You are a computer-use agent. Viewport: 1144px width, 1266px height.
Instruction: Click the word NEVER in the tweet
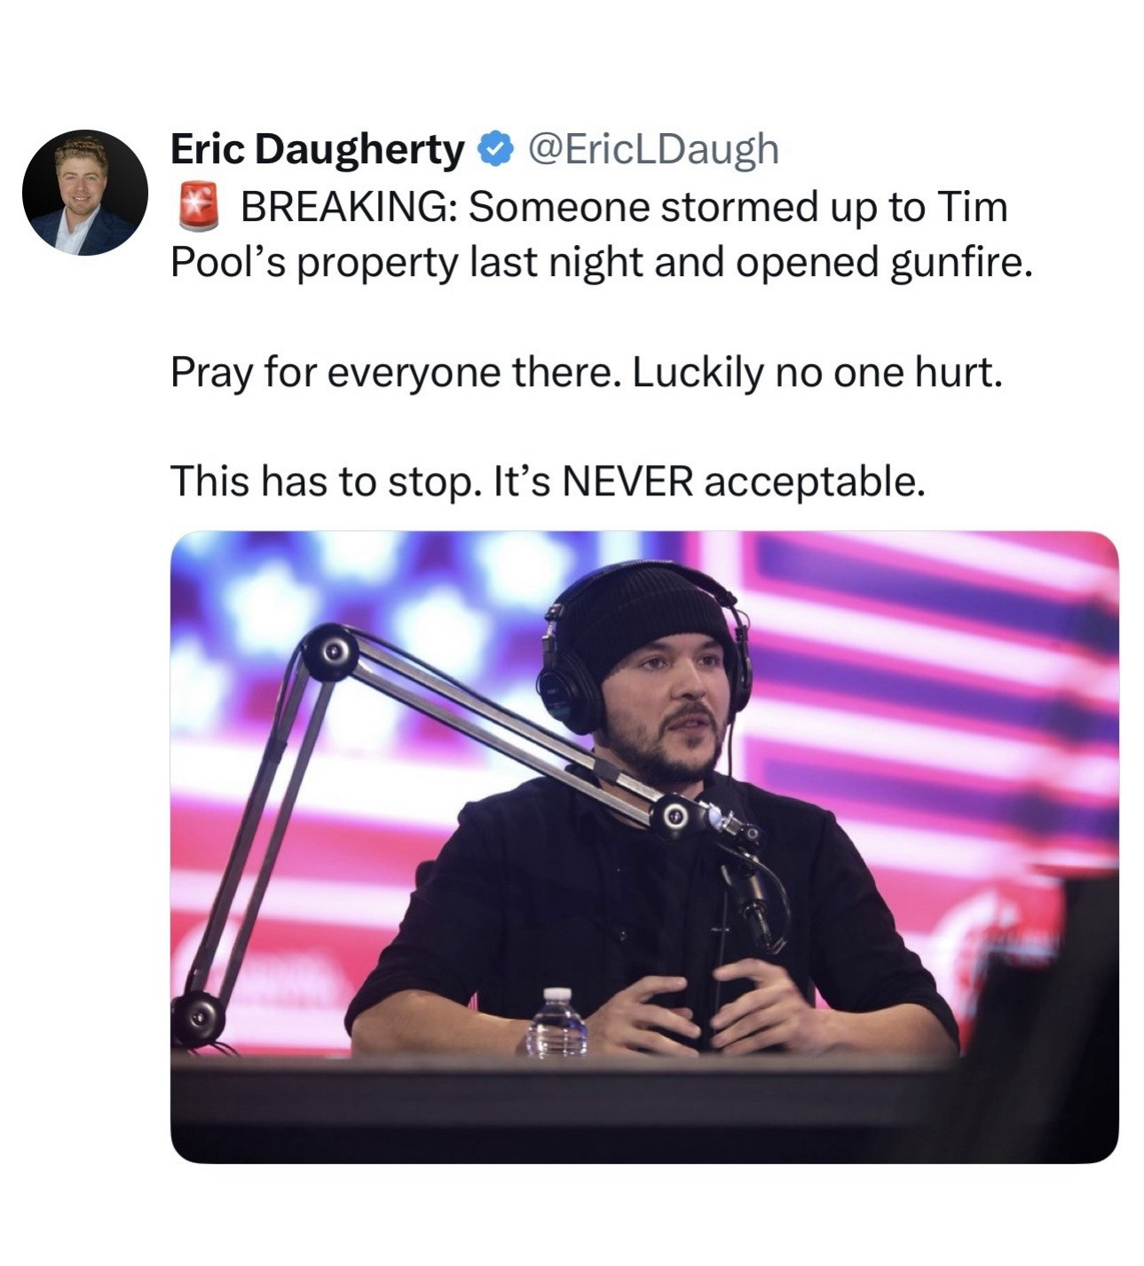tap(627, 482)
